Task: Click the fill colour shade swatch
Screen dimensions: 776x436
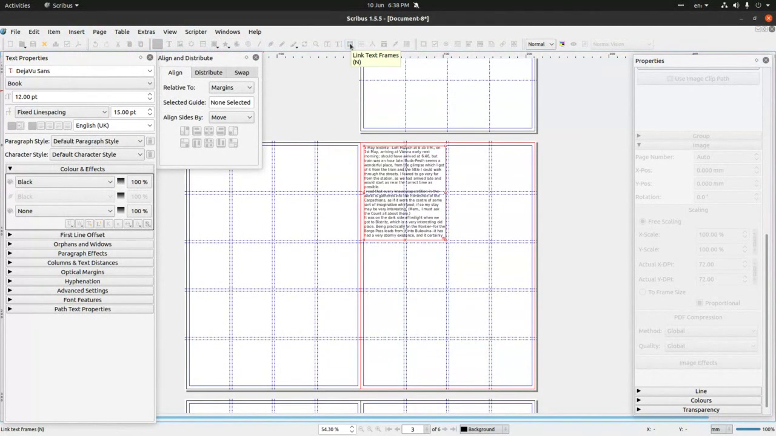Action: point(121,182)
